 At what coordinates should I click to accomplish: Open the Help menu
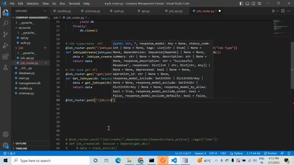click(86, 4)
